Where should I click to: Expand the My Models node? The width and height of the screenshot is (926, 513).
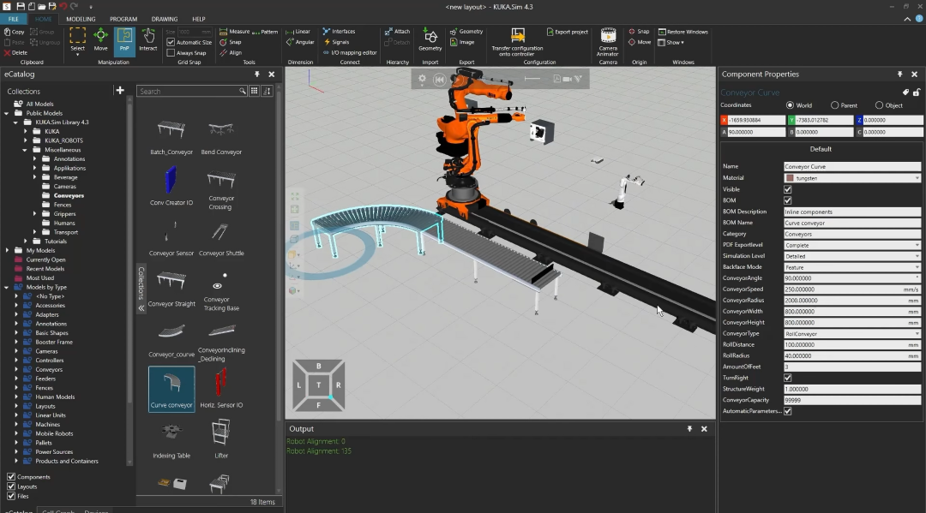click(7, 251)
